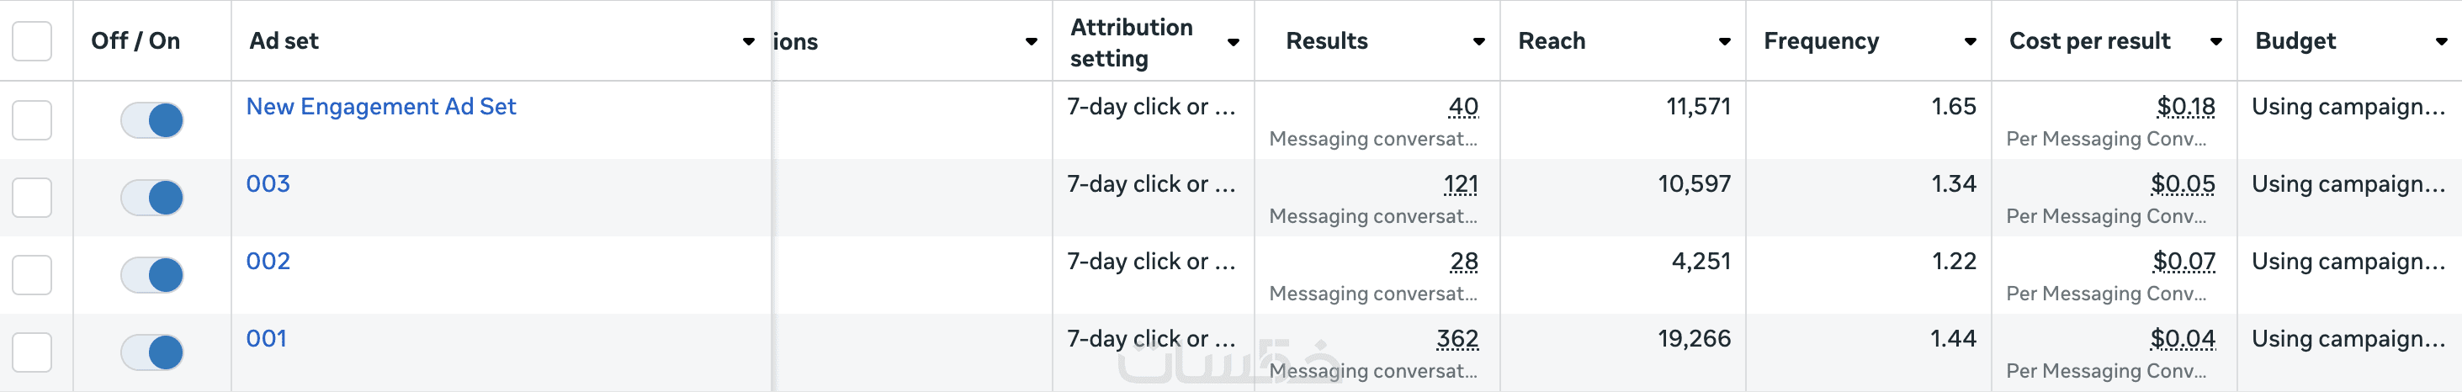Click the 001 ad set name
Image resolution: width=2462 pixels, height=392 pixels.
pyautogui.click(x=266, y=338)
